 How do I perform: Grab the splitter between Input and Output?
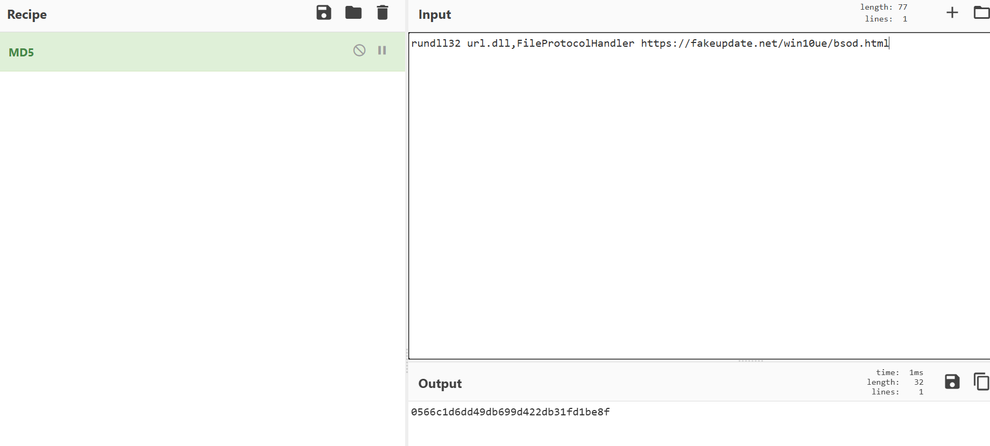coord(751,361)
